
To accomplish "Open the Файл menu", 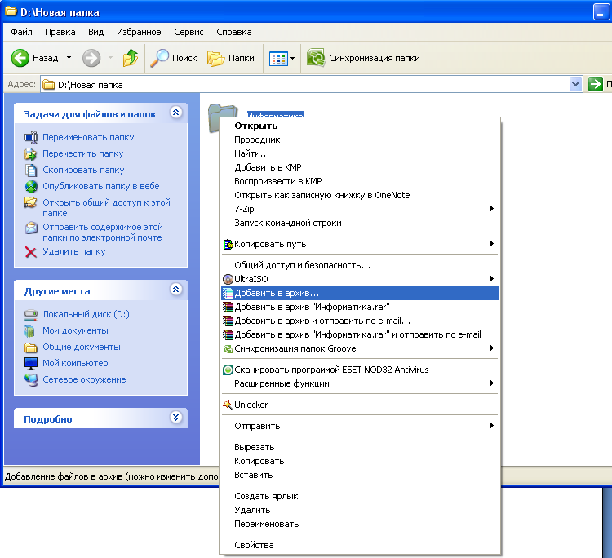I will [21, 32].
